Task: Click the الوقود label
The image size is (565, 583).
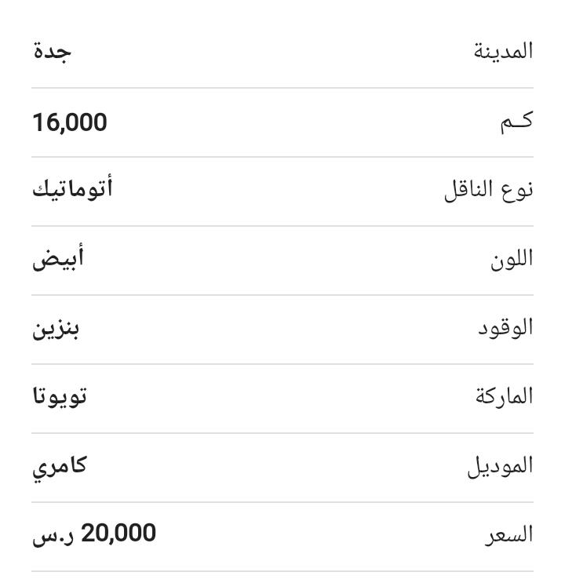Action: [x=505, y=328]
